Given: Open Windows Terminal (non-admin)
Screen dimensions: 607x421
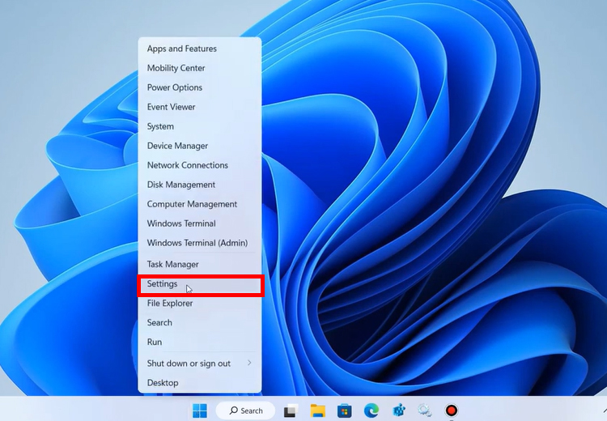Looking at the screenshot, I should [200, 223].
